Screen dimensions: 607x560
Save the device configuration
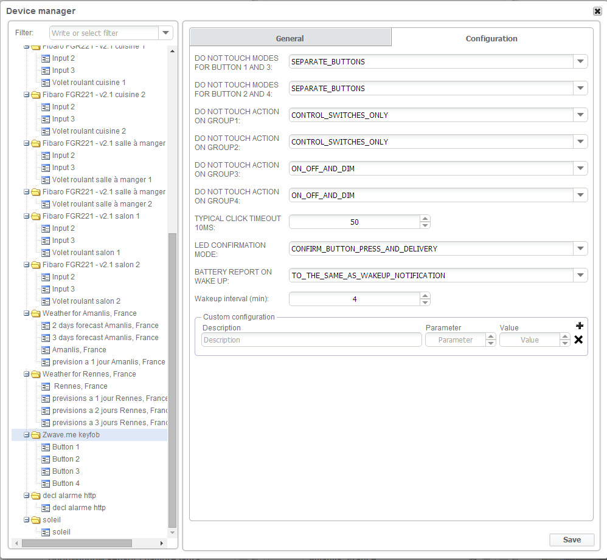pyautogui.click(x=572, y=540)
